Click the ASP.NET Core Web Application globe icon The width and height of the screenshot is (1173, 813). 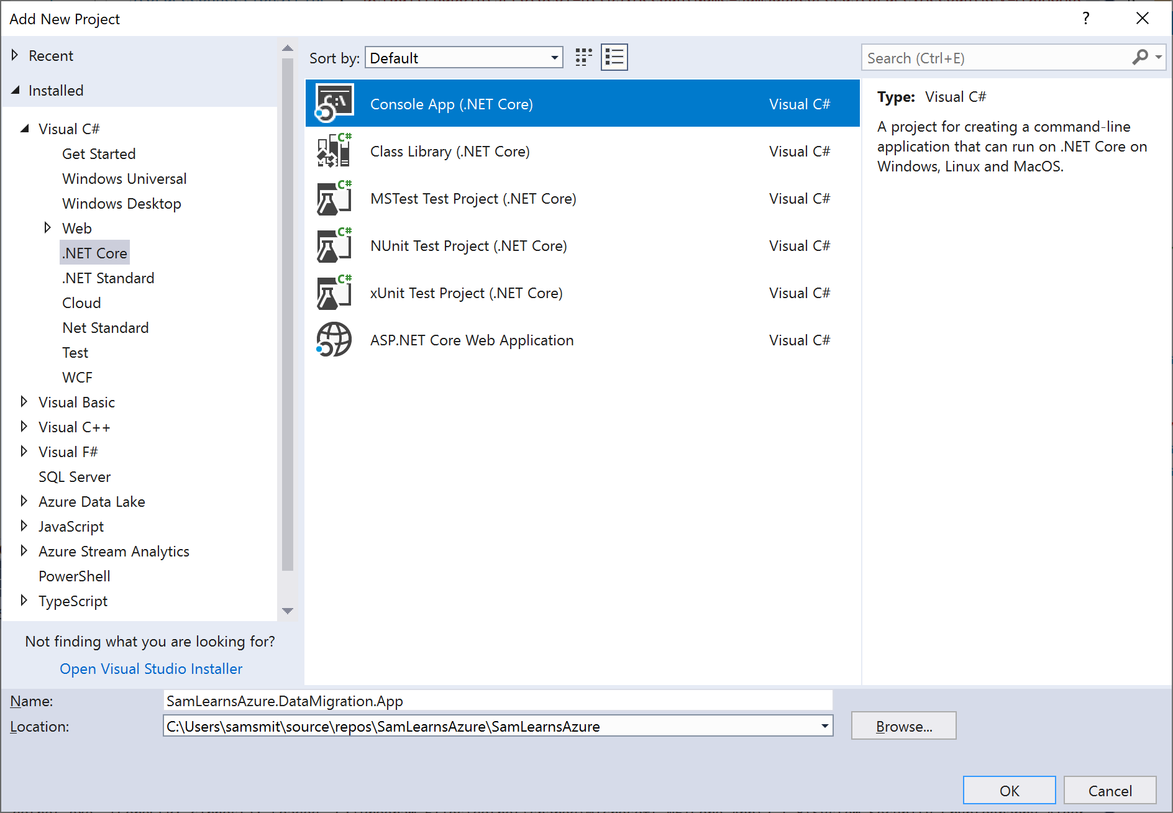[334, 340]
